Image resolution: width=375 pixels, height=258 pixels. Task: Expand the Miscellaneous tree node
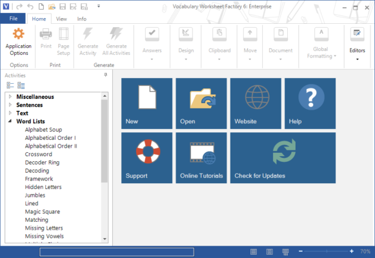(x=10, y=97)
